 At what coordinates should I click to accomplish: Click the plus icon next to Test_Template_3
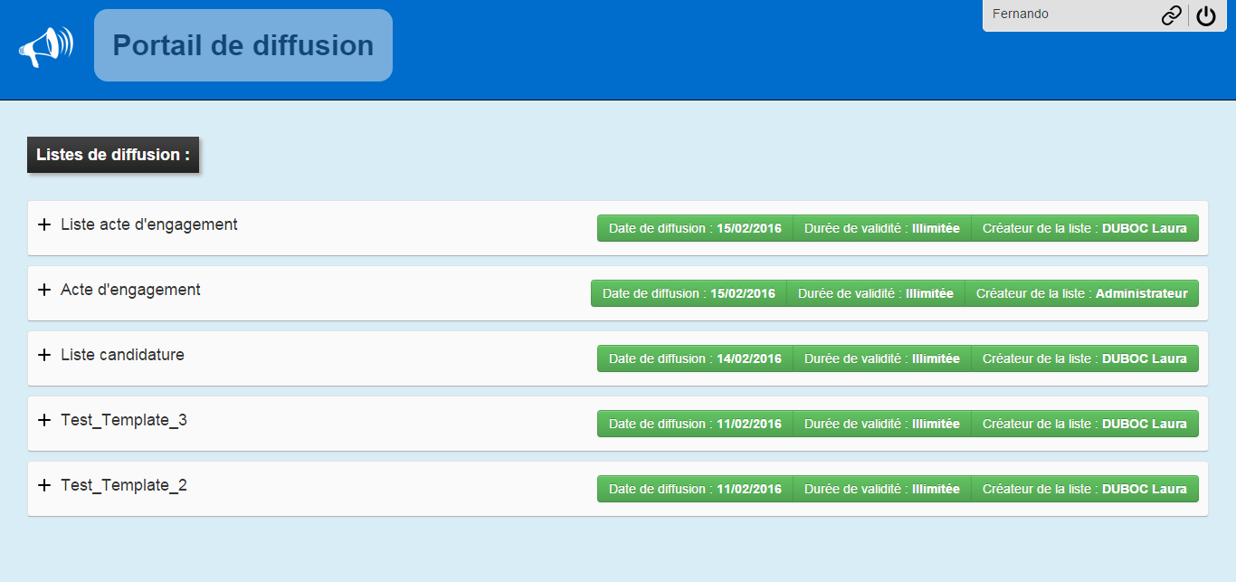pyautogui.click(x=44, y=420)
